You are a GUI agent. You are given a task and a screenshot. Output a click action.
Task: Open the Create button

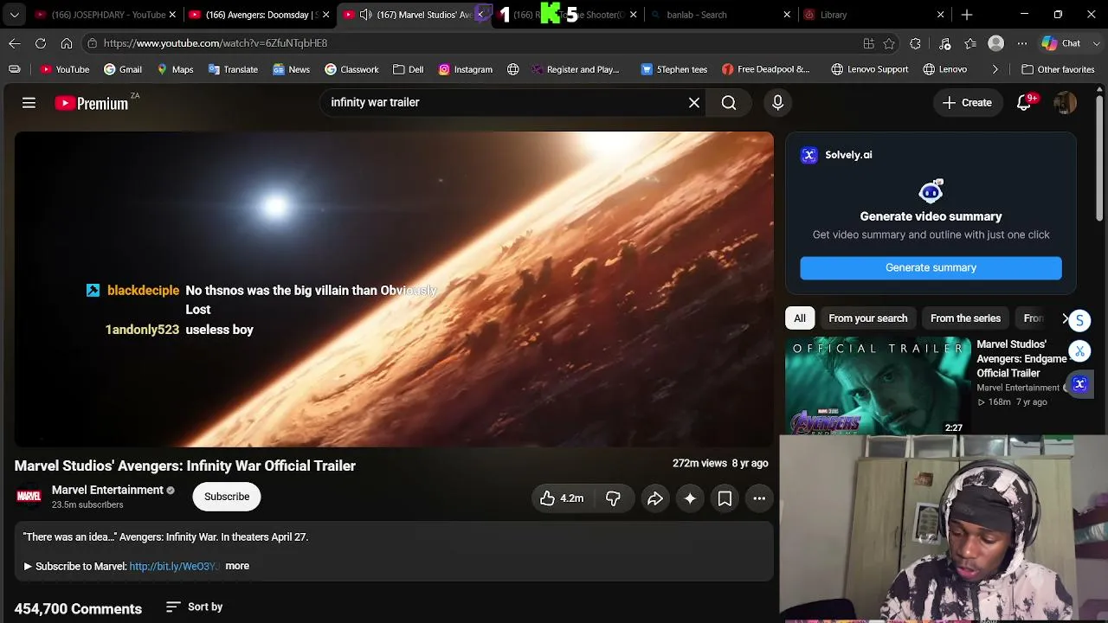pyautogui.click(x=967, y=103)
